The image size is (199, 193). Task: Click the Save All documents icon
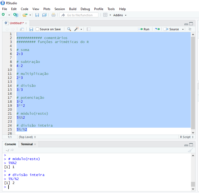[44, 15]
